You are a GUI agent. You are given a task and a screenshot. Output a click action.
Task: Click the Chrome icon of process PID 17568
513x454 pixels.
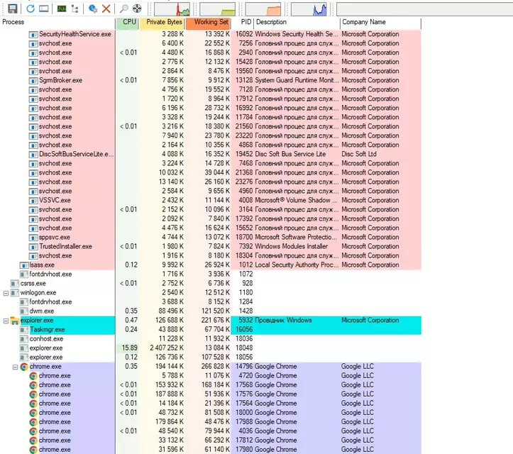point(33,385)
